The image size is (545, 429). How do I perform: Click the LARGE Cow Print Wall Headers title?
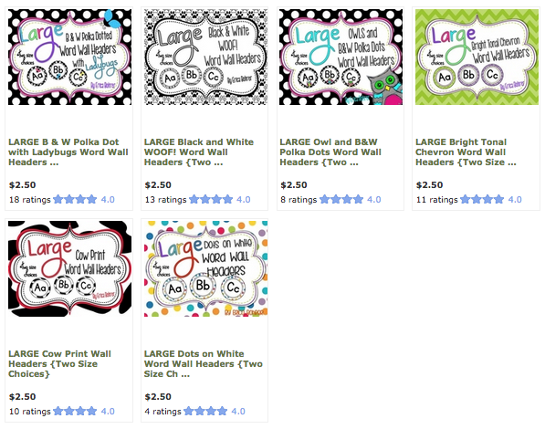[x=59, y=364]
